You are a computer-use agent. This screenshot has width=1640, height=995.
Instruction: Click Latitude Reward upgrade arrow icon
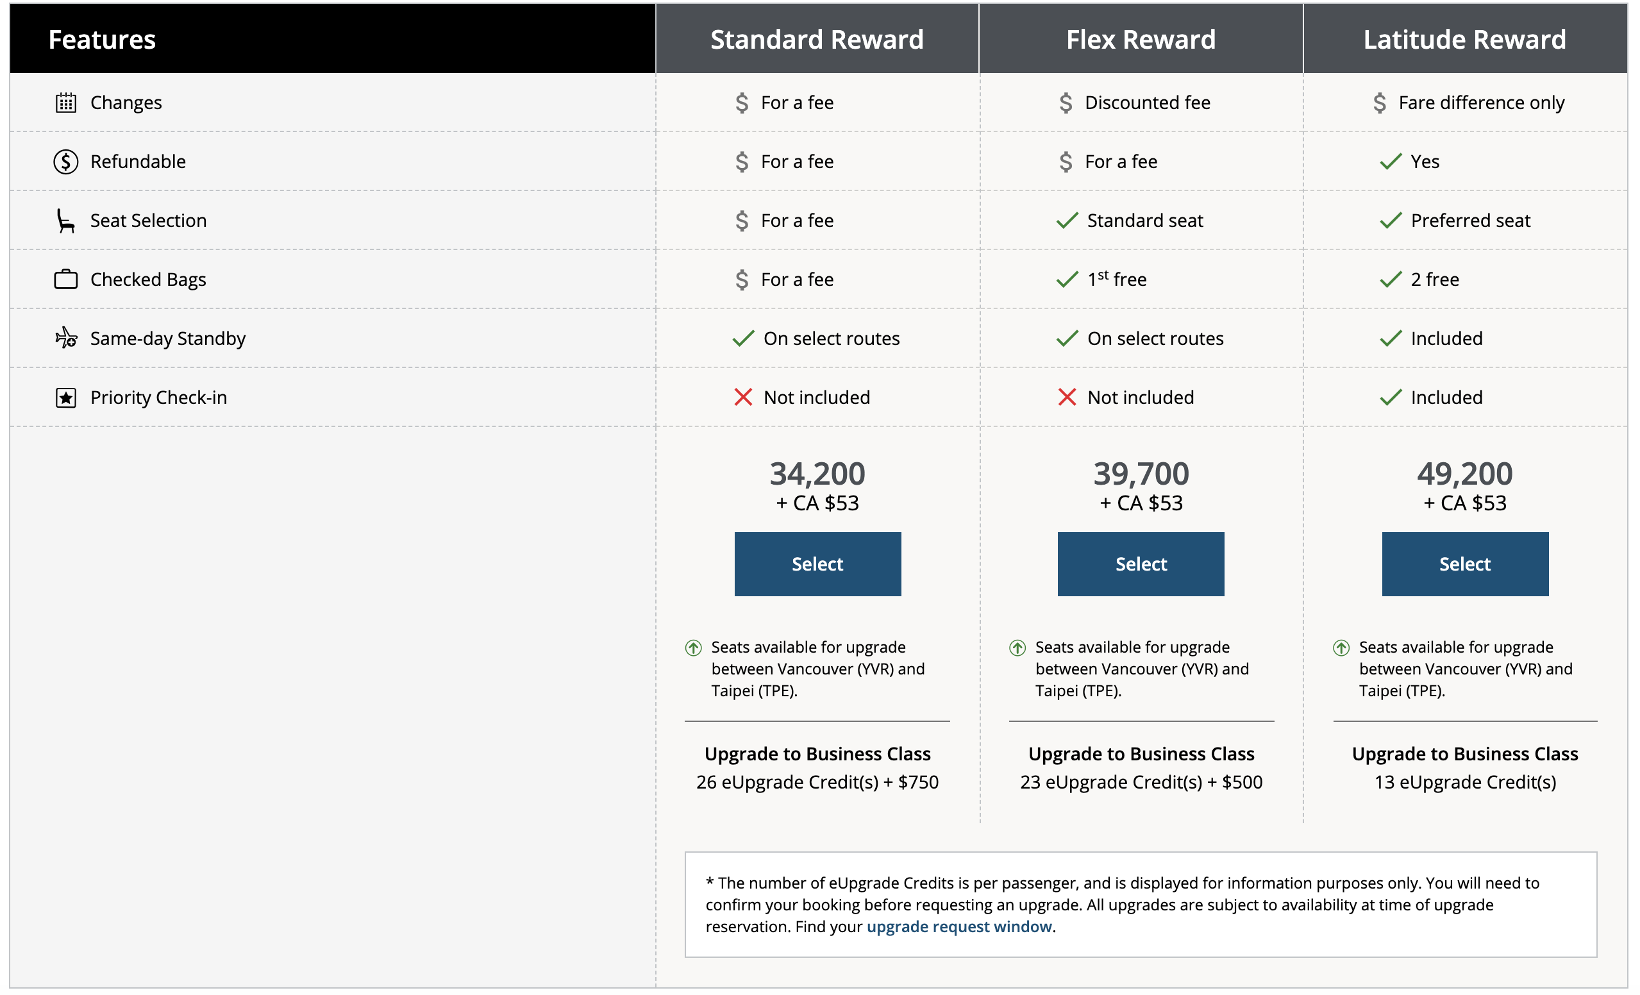1341,648
